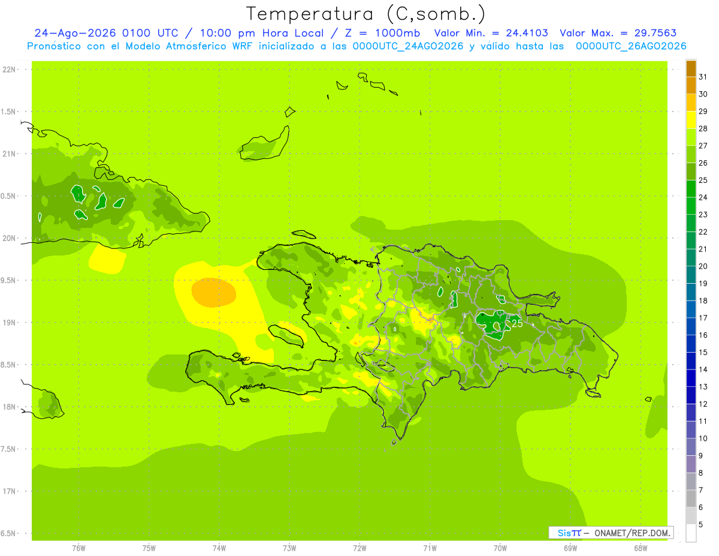Click the "17N" latitude label
Viewport: 719px width, 556px height.
10,491
